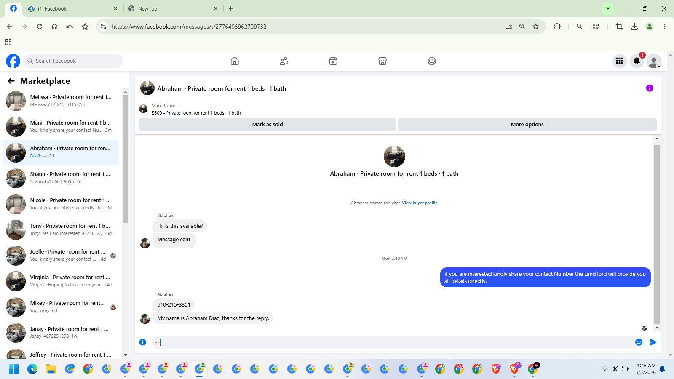
Task: Open Mikey's conversation in the list
Action: coord(61,307)
